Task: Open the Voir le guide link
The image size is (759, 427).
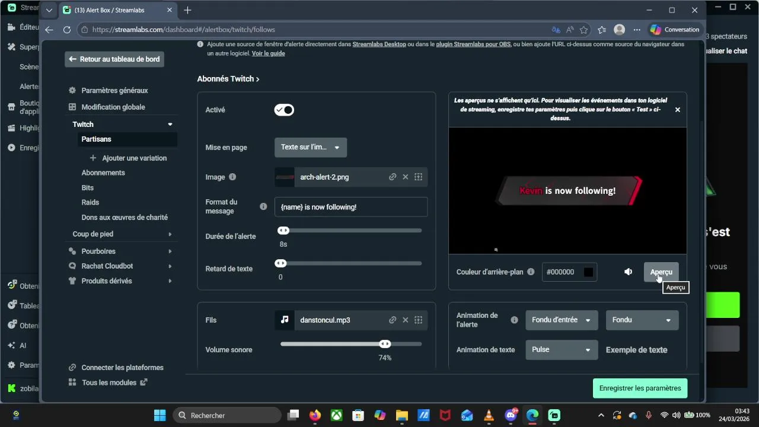Action: click(268, 53)
